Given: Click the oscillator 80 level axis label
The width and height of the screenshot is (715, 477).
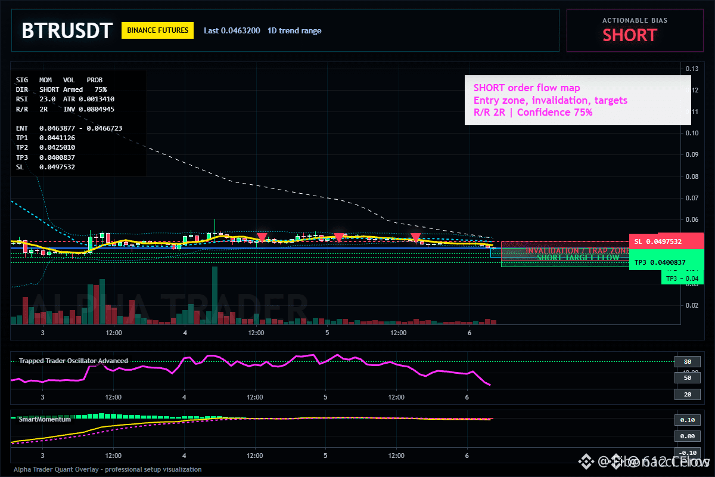Looking at the screenshot, I should (x=683, y=361).
